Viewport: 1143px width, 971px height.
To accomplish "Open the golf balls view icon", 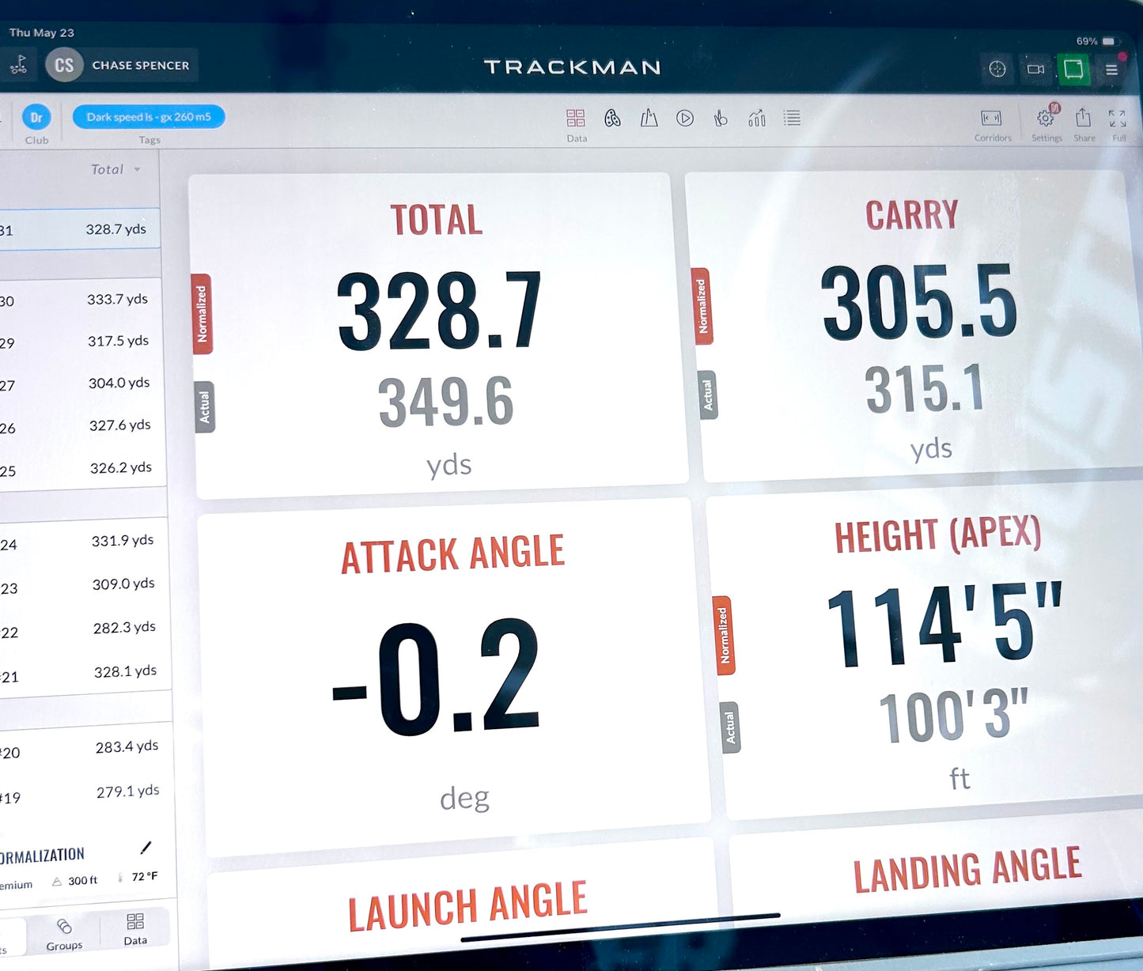I will 612,119.
